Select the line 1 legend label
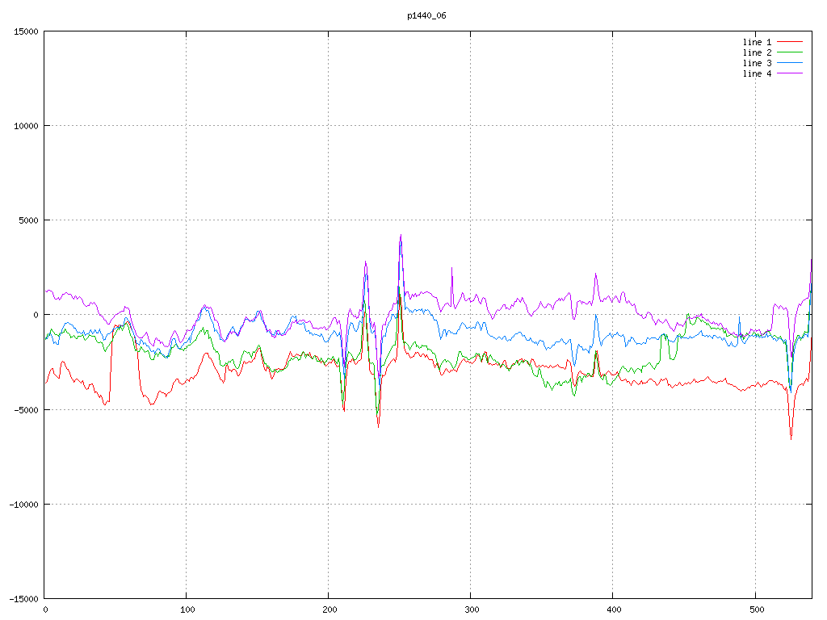This screenshot has height=620, width=827. point(757,42)
